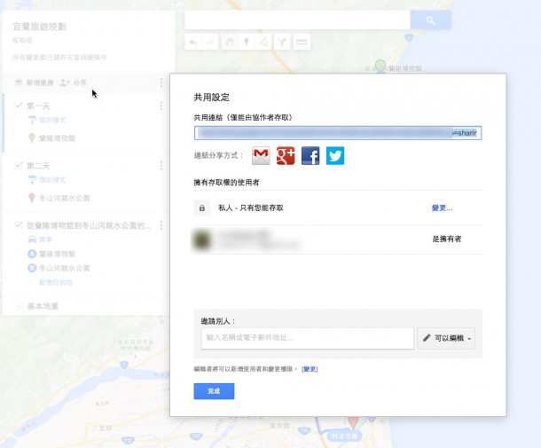Select the add marker tool

[247, 42]
